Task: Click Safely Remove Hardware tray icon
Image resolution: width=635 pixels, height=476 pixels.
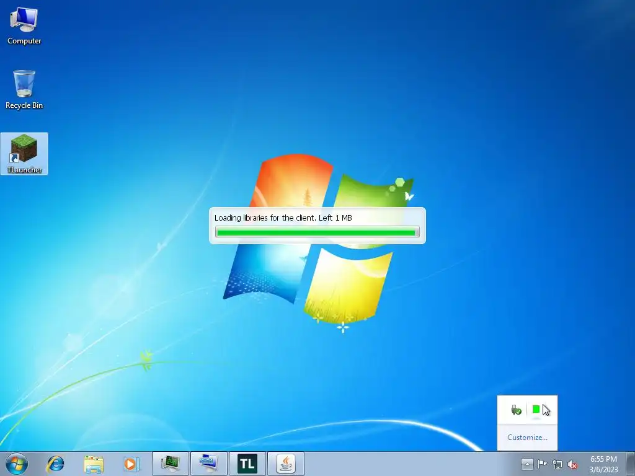Action: tap(516, 410)
